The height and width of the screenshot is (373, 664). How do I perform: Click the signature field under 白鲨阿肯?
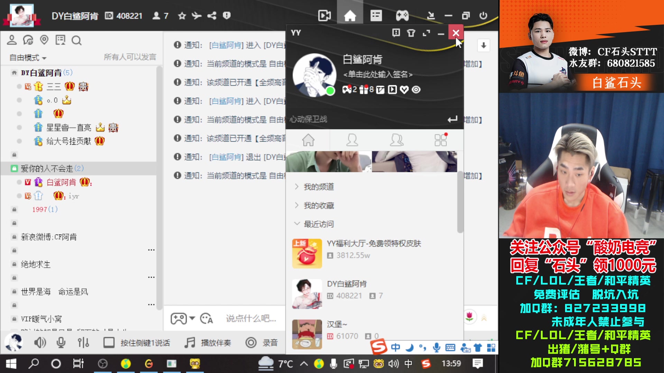click(378, 74)
